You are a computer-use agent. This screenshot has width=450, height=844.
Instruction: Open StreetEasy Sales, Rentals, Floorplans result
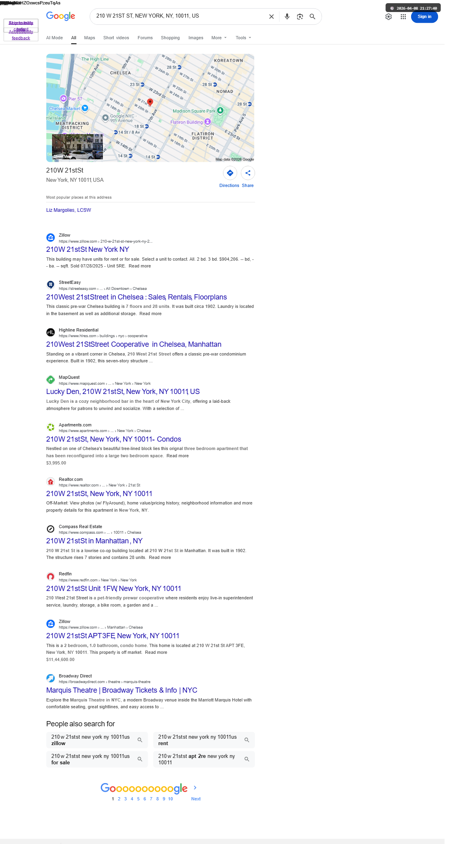tap(137, 297)
